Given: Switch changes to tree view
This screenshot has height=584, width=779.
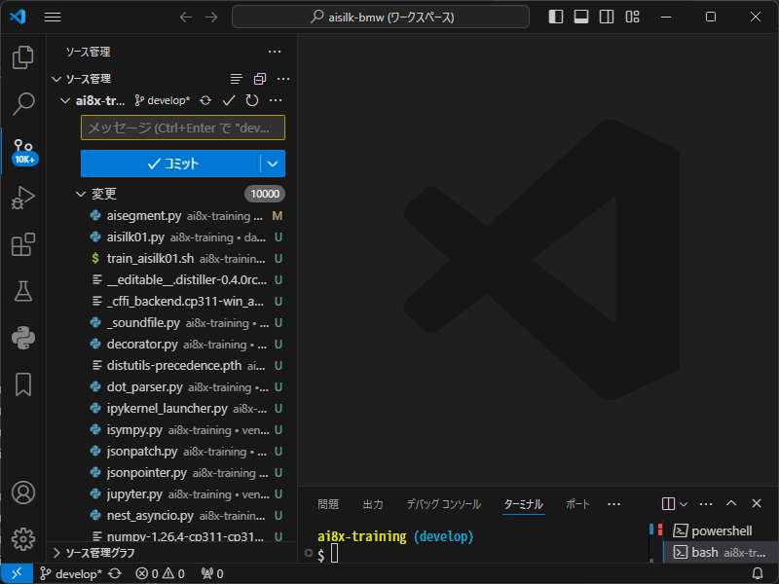Looking at the screenshot, I should (x=237, y=79).
